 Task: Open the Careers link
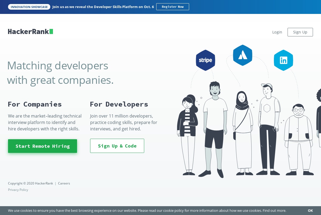pos(64,183)
